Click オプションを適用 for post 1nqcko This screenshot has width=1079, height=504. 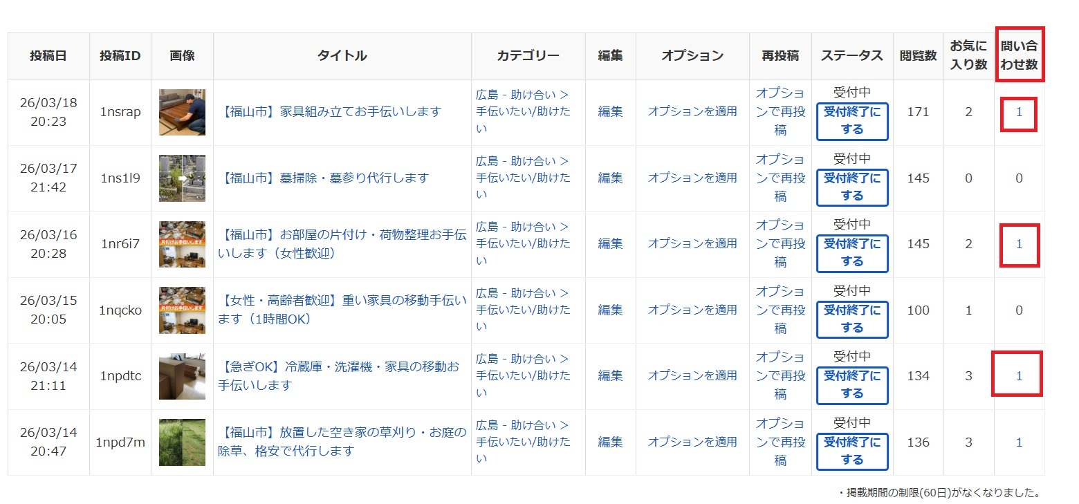692,310
